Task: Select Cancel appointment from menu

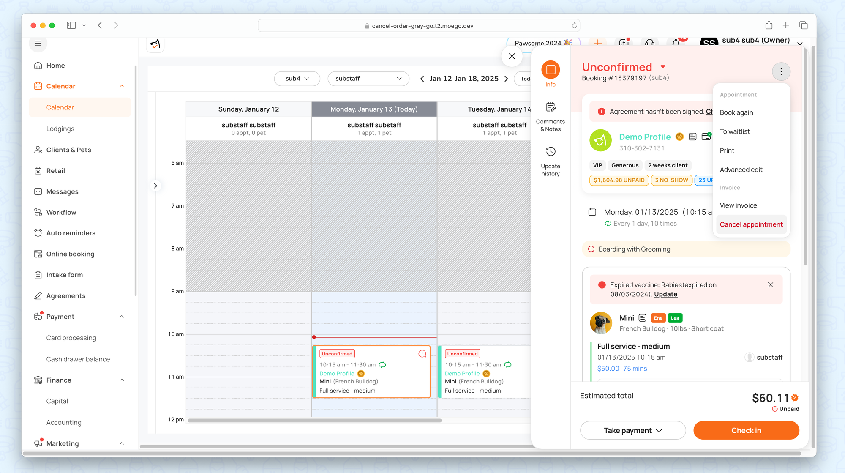Action: click(x=751, y=224)
